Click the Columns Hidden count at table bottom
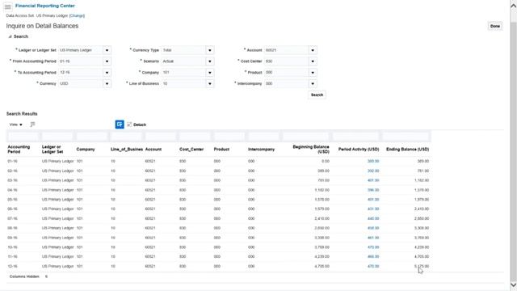Screen dimensions: 517x291 pyautogui.click(x=46, y=276)
